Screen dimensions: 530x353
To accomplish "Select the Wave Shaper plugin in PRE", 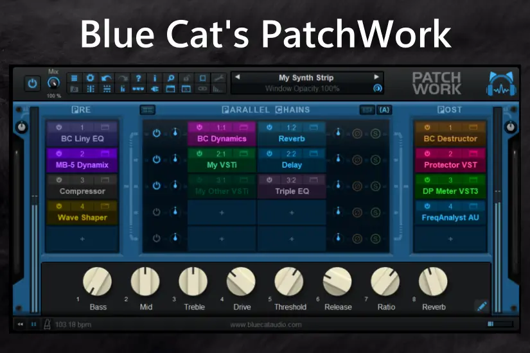I will coord(82,218).
